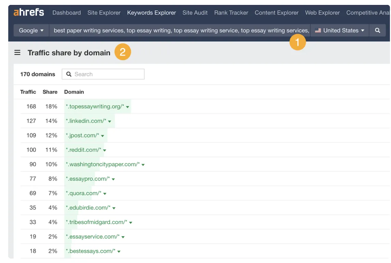Viewport: 391px width, 263px height.
Task: Go to Site Explorer
Action: pyautogui.click(x=104, y=12)
